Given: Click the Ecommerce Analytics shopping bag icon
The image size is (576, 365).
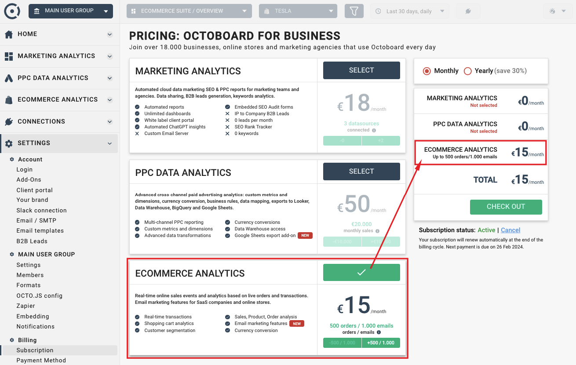Looking at the screenshot, I should tap(8, 100).
